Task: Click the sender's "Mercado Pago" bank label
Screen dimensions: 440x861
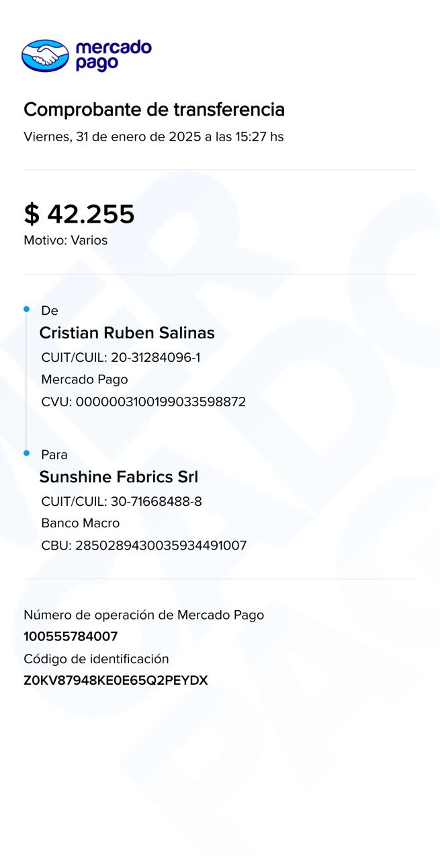Action: pos(85,379)
